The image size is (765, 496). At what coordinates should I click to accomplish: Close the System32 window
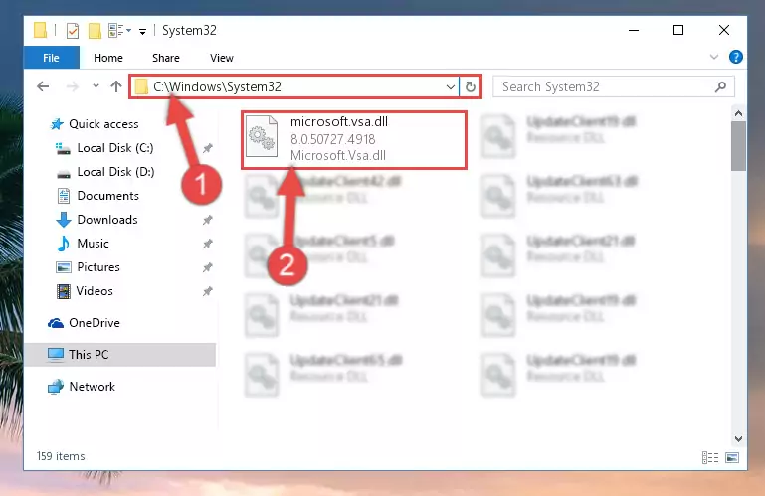coord(724,30)
